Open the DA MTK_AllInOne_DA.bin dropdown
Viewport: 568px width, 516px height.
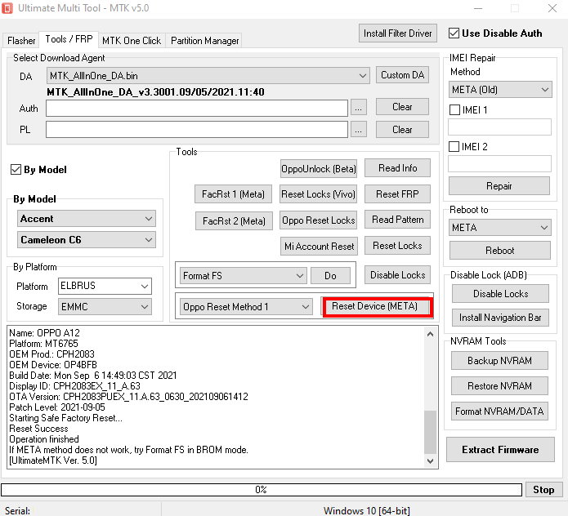pos(208,76)
